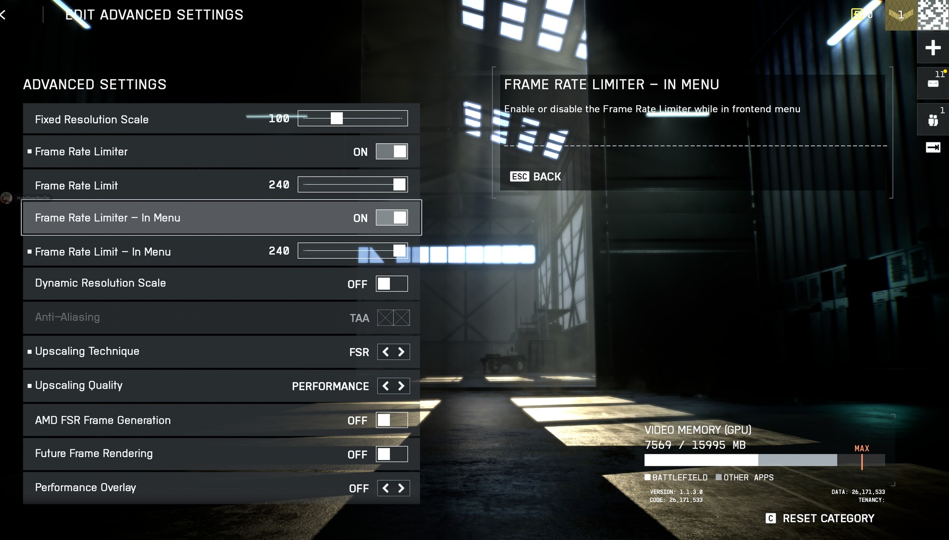
Task: Adjust Frame Rate Limit – In Menu slider
Action: point(353,251)
